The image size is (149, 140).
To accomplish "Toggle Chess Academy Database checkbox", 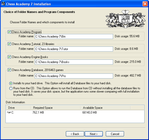I will coord(9,70).
